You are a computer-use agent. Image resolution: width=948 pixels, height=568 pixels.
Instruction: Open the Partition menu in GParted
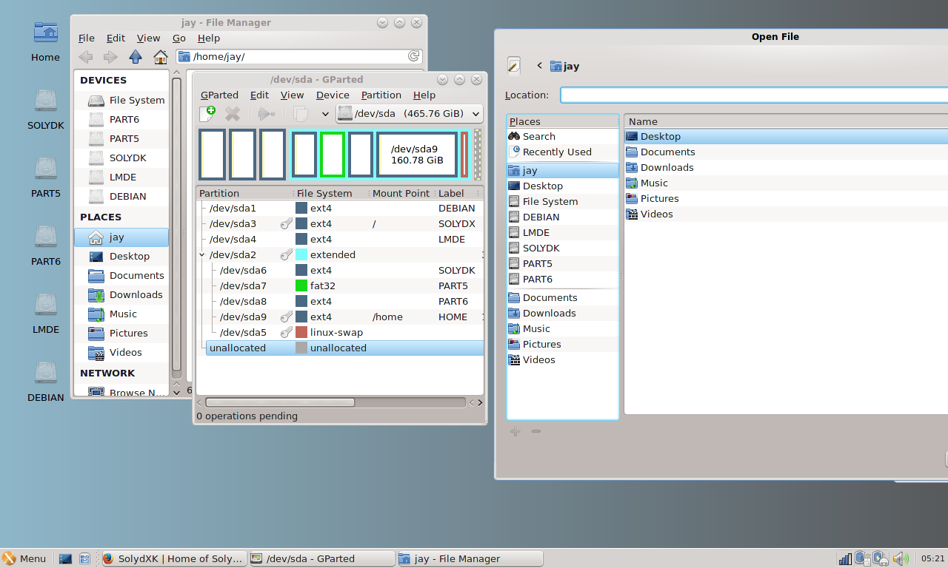coord(381,95)
